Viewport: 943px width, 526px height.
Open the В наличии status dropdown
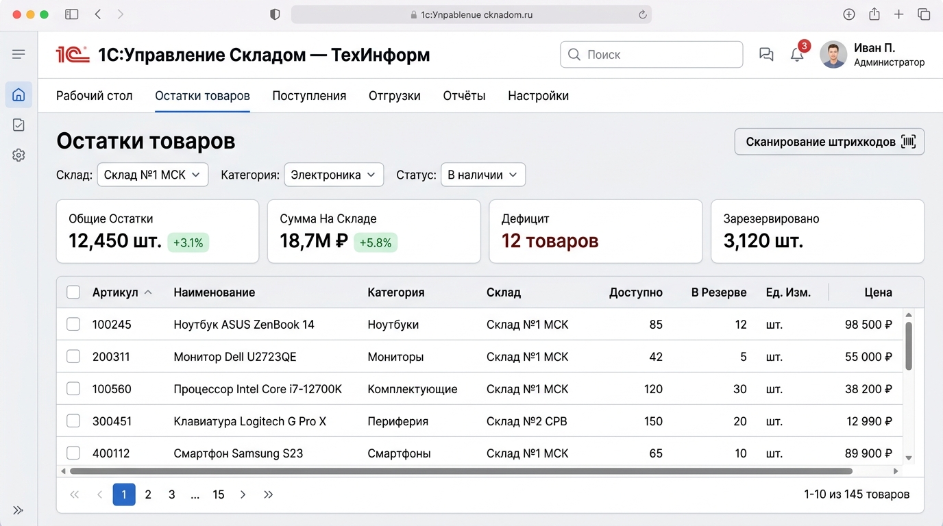[483, 175]
